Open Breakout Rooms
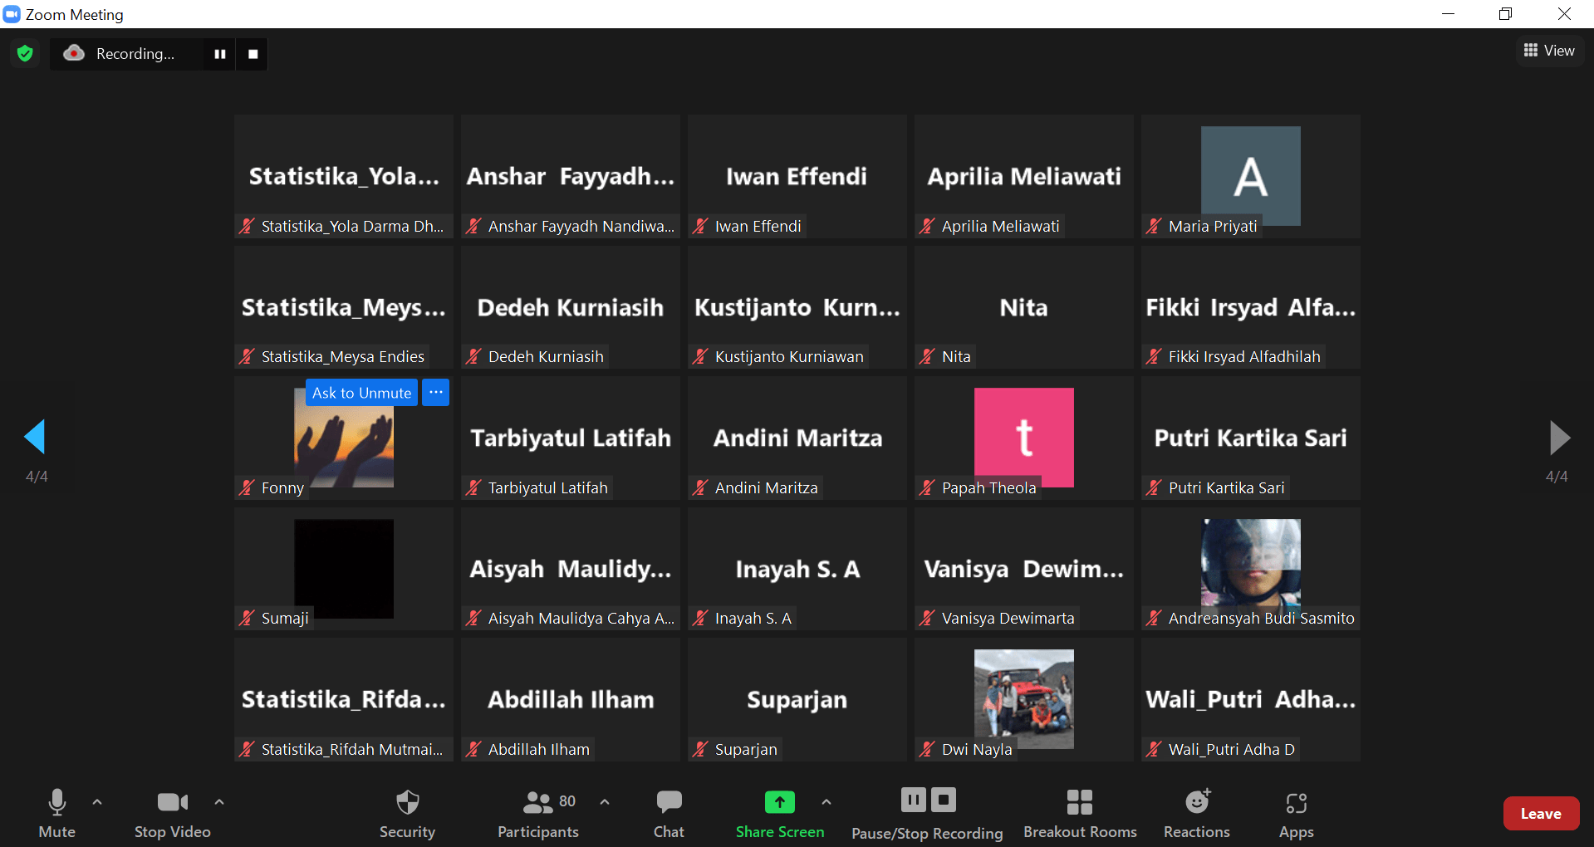The image size is (1594, 847). [1080, 813]
